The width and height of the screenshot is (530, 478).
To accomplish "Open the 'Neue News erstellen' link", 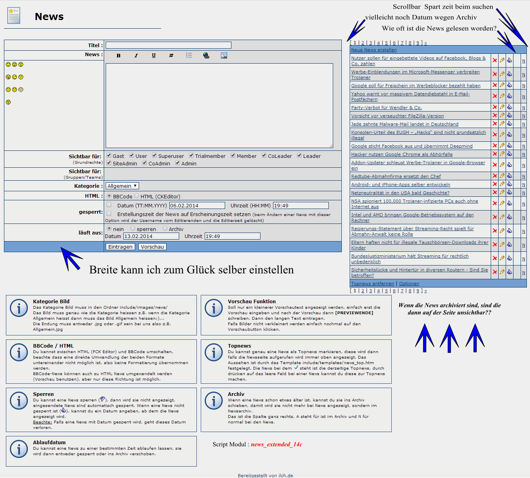I will pos(374,50).
